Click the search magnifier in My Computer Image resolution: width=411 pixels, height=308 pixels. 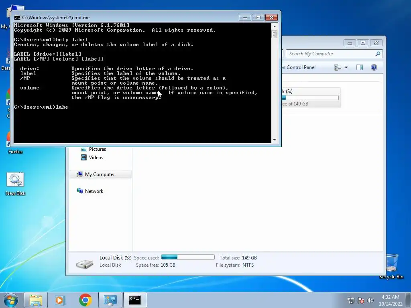(378, 54)
